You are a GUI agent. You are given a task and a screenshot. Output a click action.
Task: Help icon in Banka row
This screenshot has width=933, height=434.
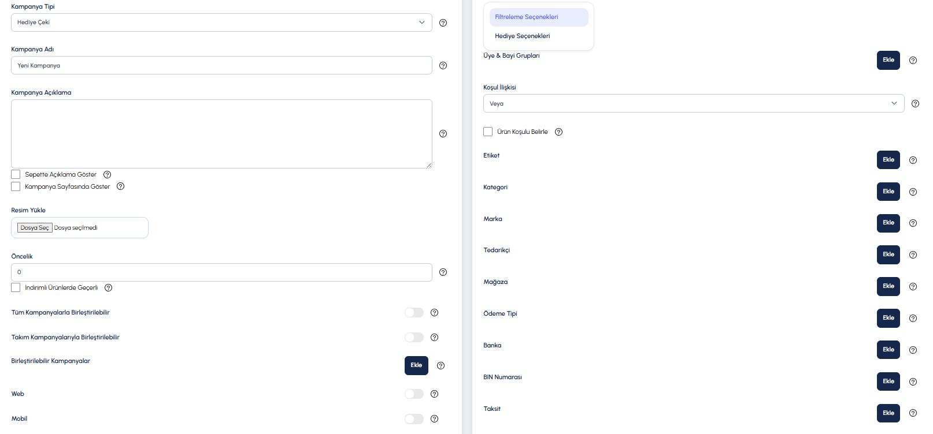point(913,350)
